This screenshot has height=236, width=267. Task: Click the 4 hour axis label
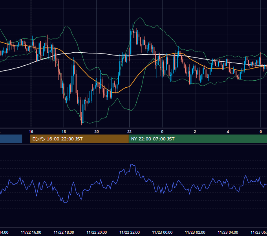pos(228,132)
